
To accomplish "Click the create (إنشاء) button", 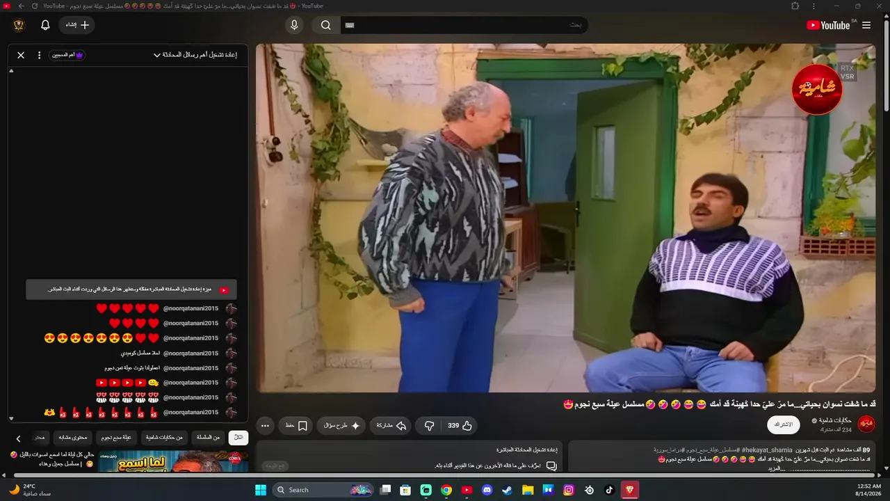I will (x=77, y=25).
